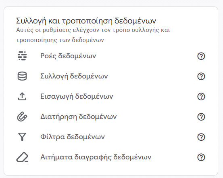Select the Διατήρηση δεδομένων paperclip icon
This screenshot has height=178, width=223.
tap(22, 117)
